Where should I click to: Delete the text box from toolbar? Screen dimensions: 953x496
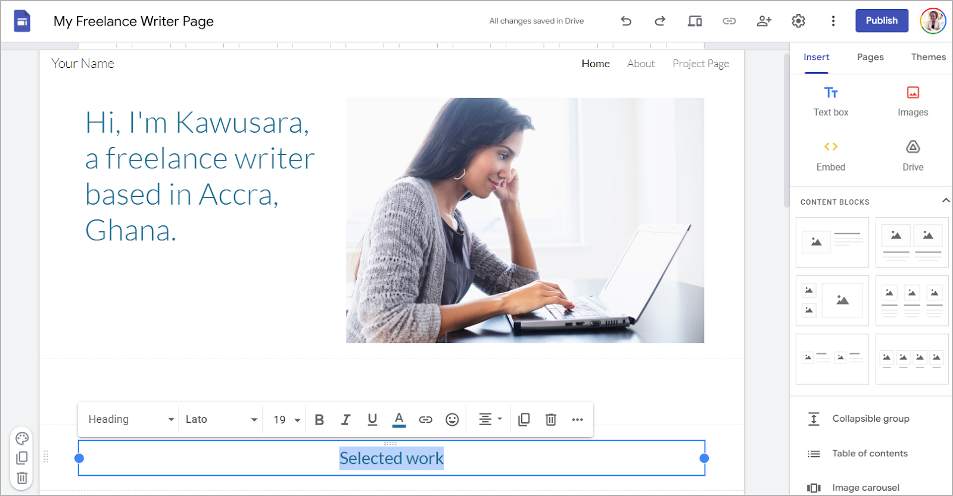click(x=551, y=419)
